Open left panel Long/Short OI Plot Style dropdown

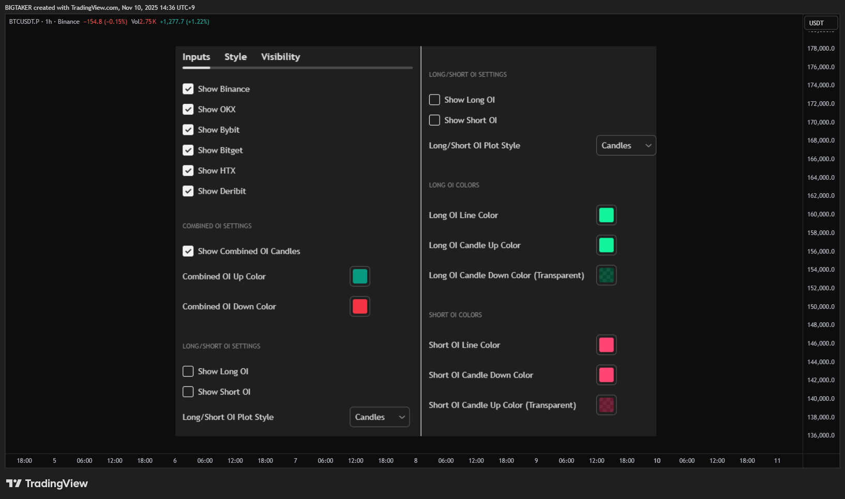tap(380, 417)
